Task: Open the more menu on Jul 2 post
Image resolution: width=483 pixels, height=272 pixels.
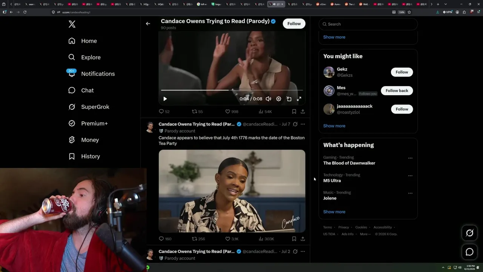Action: click(x=303, y=251)
